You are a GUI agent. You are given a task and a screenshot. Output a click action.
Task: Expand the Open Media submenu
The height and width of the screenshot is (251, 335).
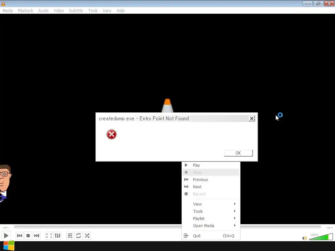pyautogui.click(x=211, y=226)
